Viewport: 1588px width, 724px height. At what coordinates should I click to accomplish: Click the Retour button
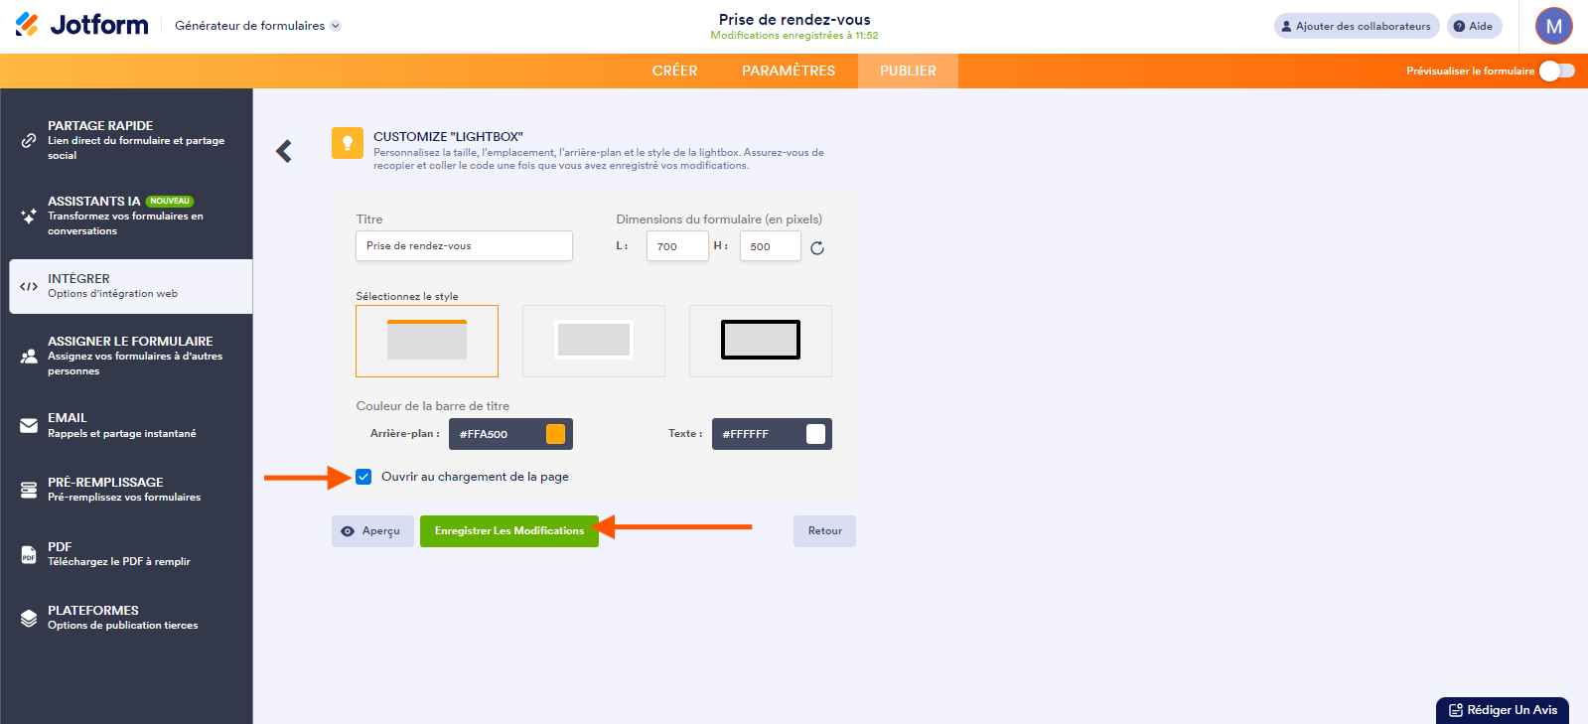pyautogui.click(x=824, y=531)
